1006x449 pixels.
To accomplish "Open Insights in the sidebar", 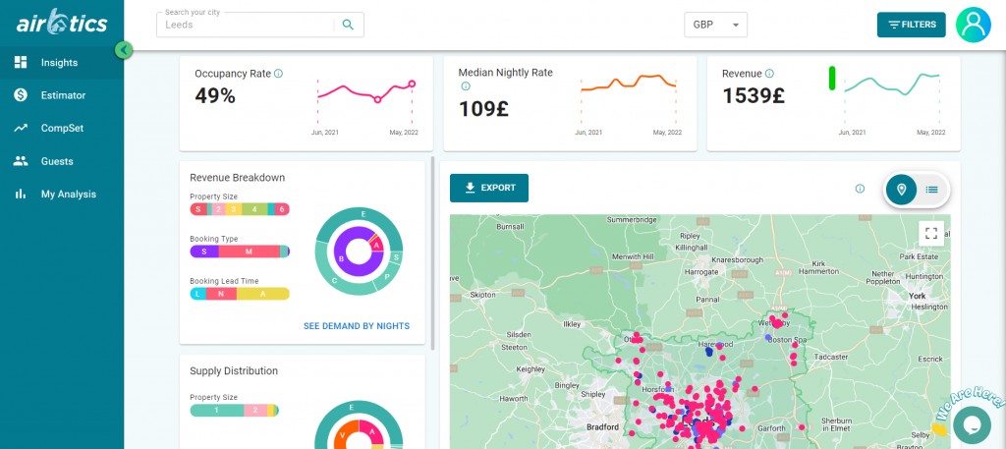I will (x=62, y=62).
